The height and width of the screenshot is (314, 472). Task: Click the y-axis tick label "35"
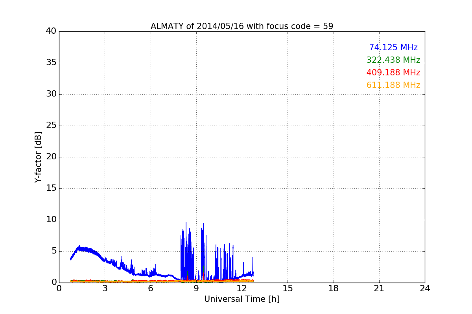[51, 63]
